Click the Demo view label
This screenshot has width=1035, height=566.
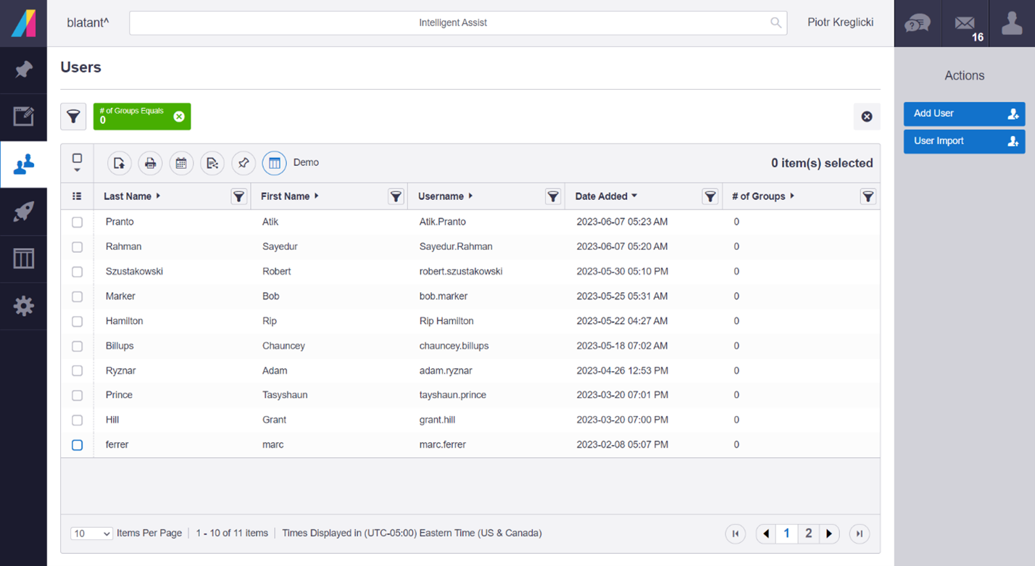(306, 162)
